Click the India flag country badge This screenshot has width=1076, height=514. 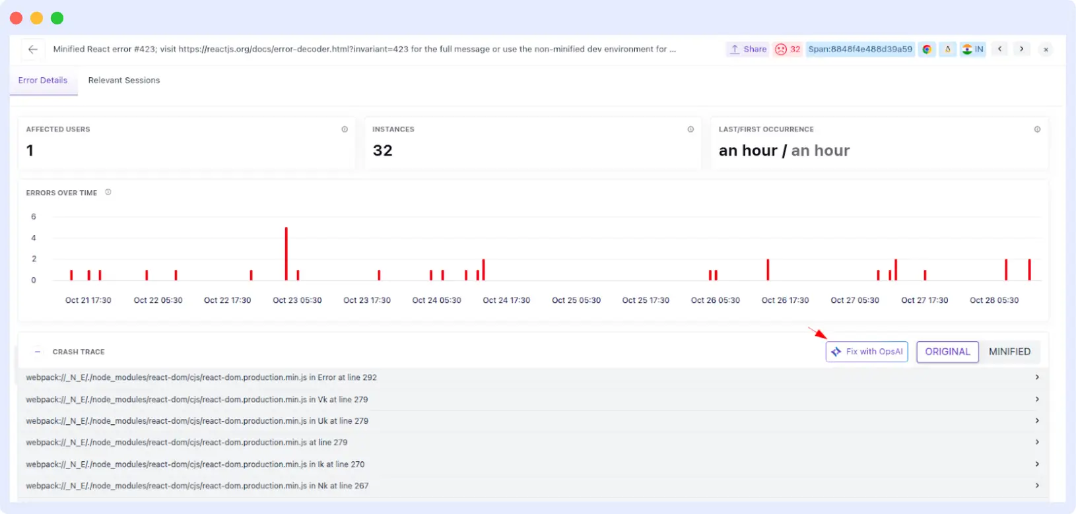click(x=973, y=49)
